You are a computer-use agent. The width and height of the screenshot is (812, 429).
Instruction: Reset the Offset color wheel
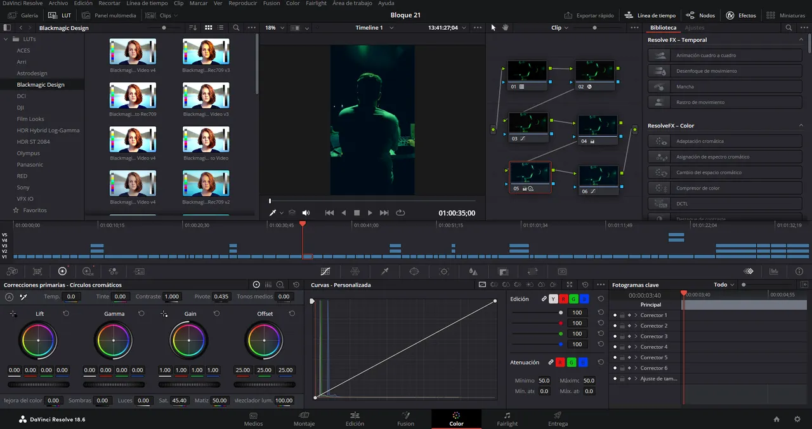pos(292,314)
